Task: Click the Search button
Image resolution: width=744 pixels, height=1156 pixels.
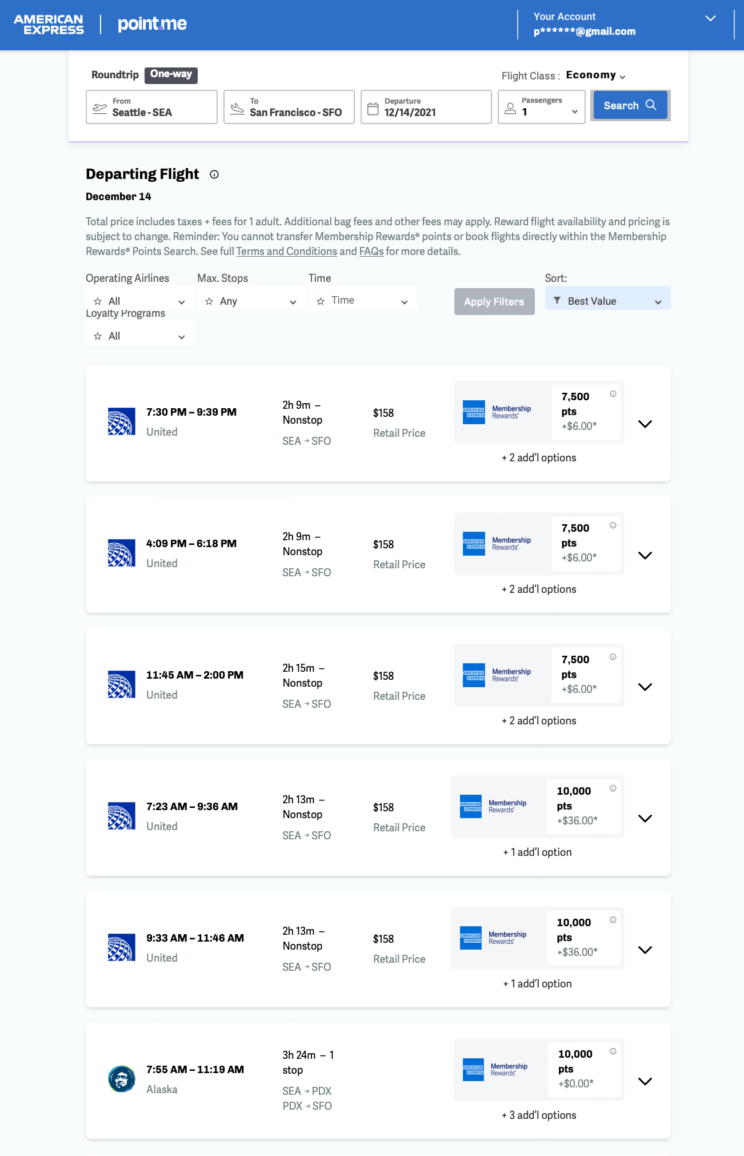Action: pos(630,105)
